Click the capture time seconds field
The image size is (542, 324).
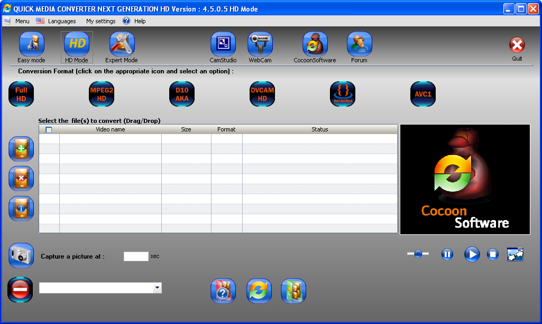[136, 256]
